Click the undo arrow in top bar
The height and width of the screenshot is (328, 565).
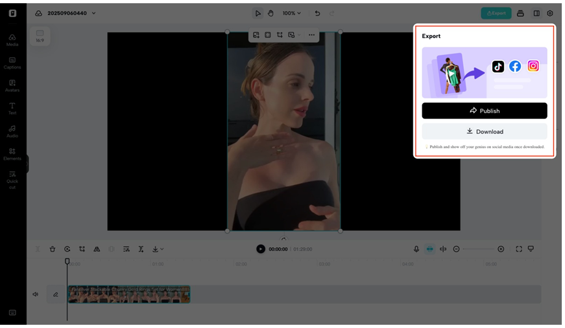coord(317,13)
